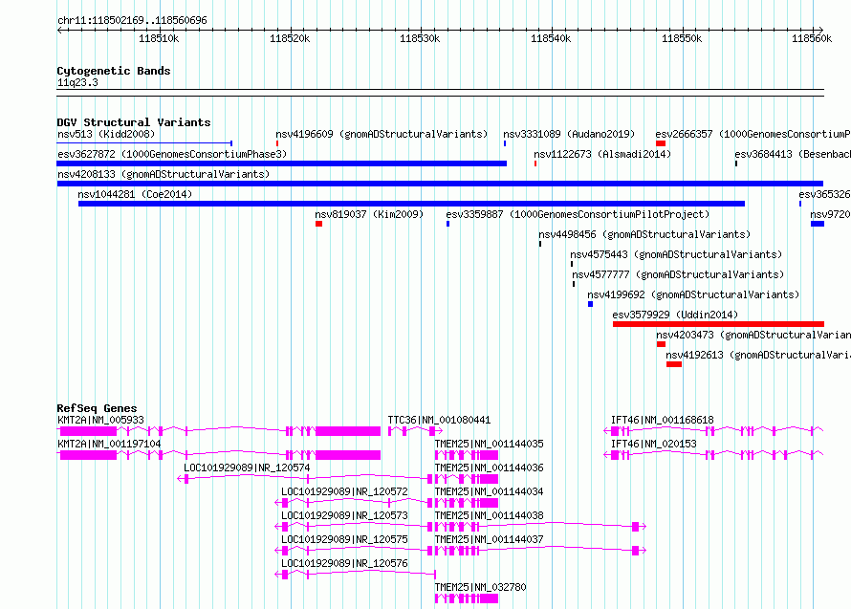Screen dimensions: 851x609
Task: Open the IFT46|NM_001168618 gene label
Action: point(662,420)
